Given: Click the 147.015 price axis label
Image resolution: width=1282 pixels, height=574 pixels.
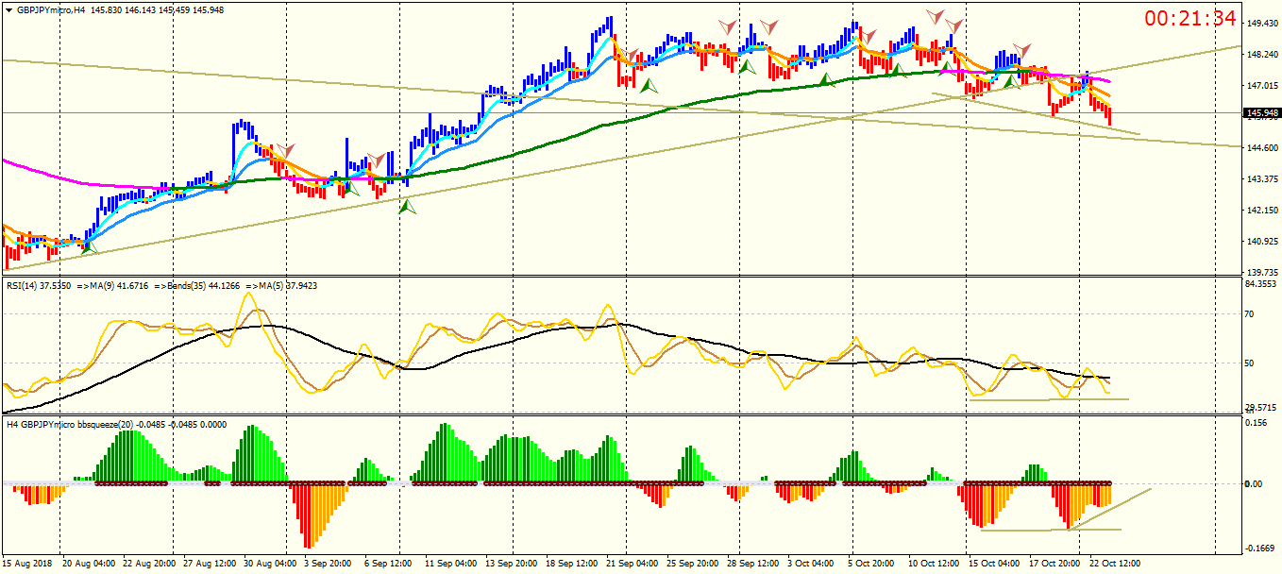Looking at the screenshot, I should pos(1262,86).
